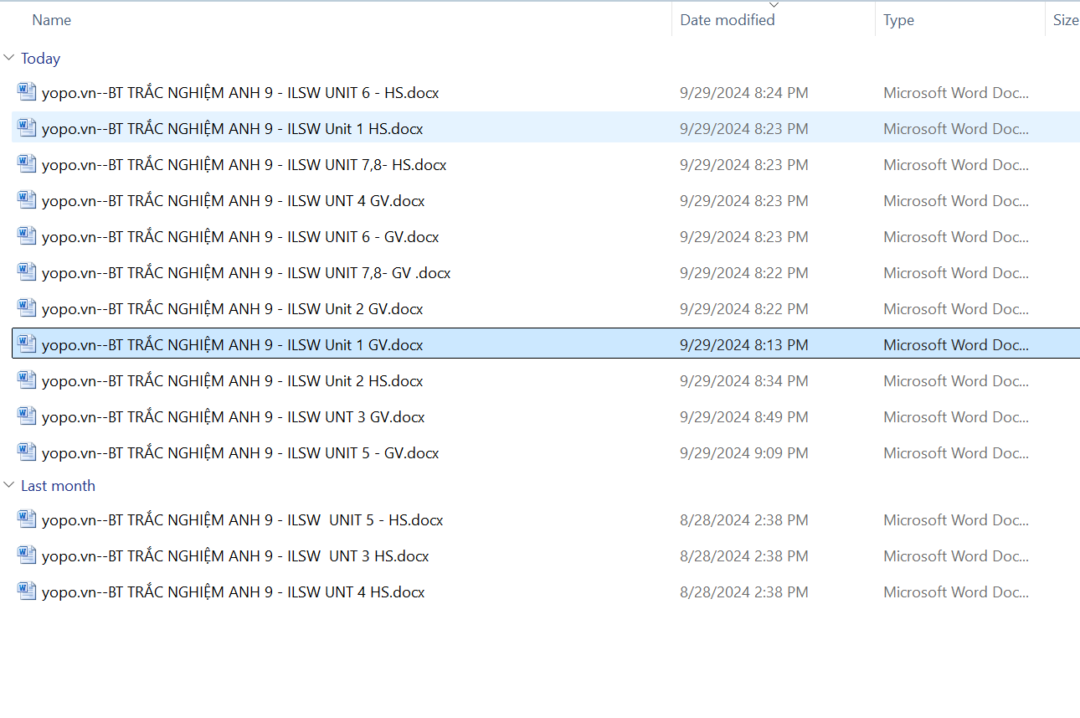Select file name ILSW Unit 1 GV.docx
Viewport: 1080px width, 718px height.
click(233, 345)
